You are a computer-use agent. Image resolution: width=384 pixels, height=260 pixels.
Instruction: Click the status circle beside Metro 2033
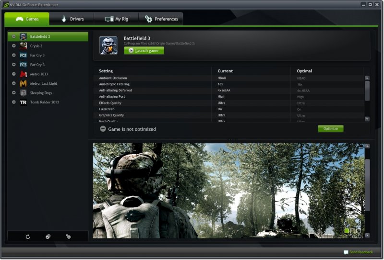14,74
